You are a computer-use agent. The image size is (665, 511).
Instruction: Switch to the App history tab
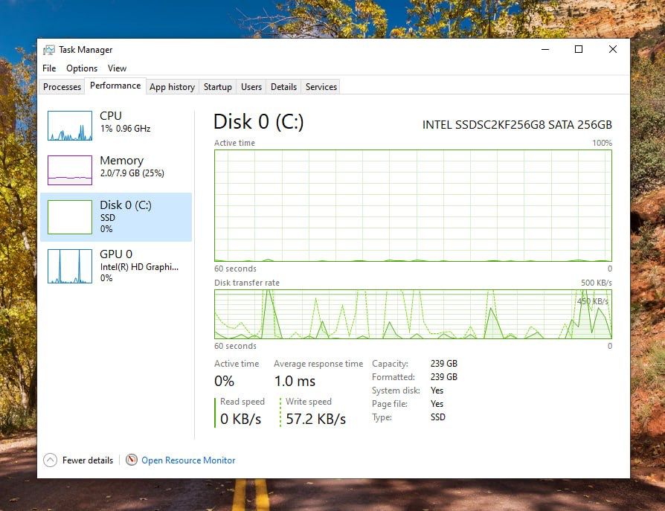(172, 87)
